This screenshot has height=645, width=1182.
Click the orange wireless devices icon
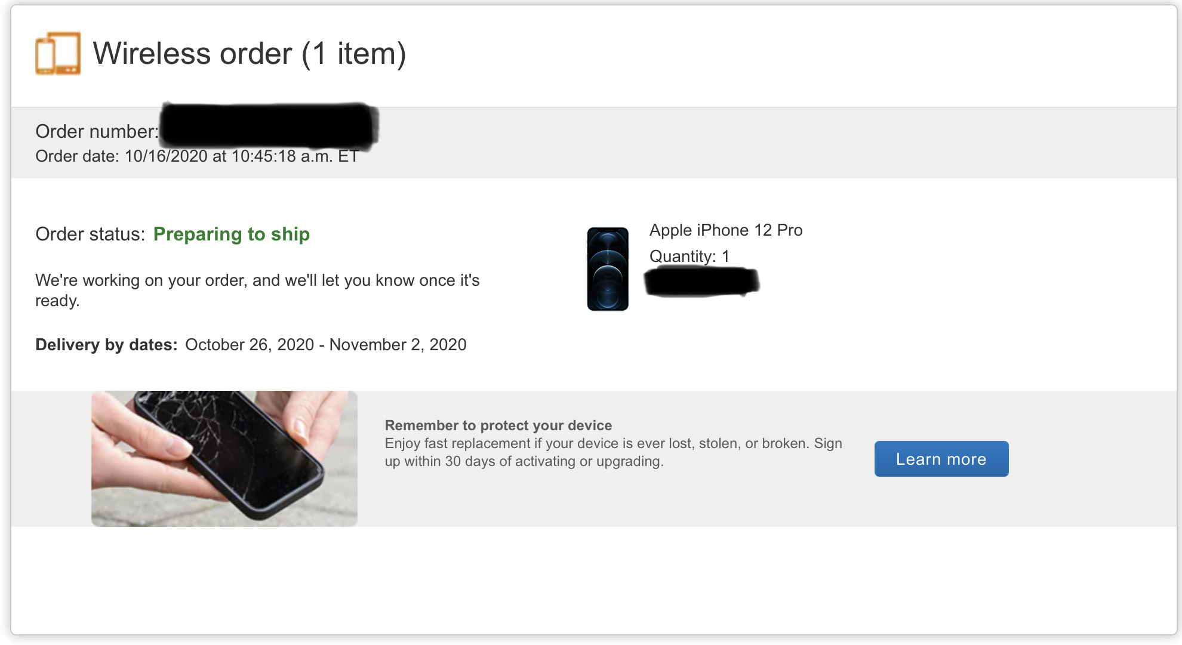[x=58, y=53]
